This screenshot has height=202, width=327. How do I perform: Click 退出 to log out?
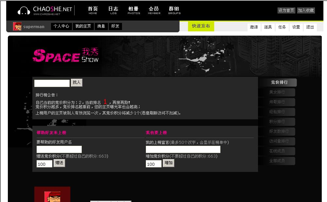pyautogui.click(x=310, y=27)
